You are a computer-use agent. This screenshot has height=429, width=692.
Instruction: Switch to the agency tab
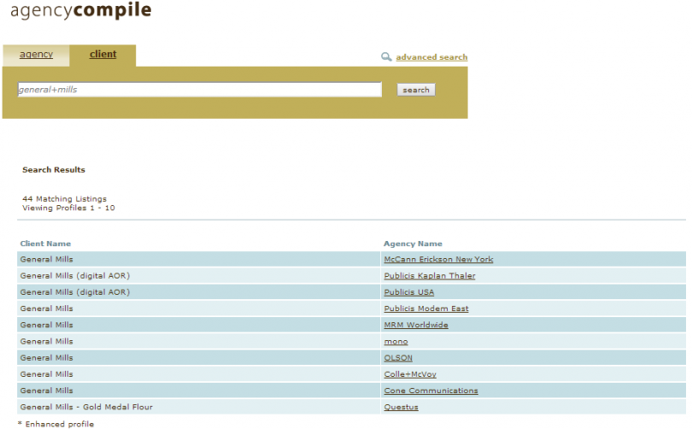[36, 55]
